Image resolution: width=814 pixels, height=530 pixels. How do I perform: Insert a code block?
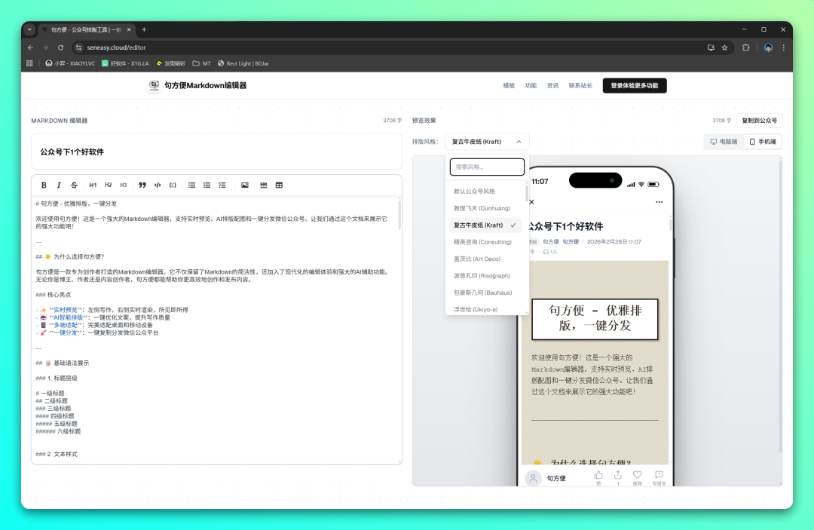coord(173,185)
